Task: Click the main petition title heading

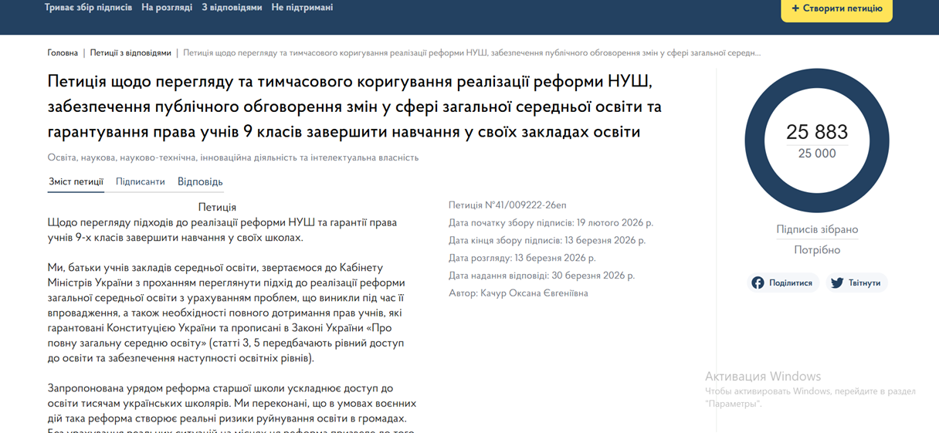Action: tap(354, 107)
